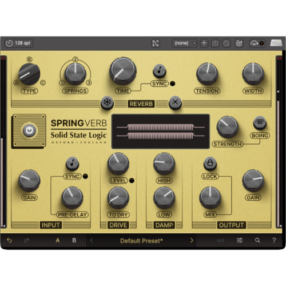Go to next preset with right chevron
This screenshot has height=286, width=286.
pyautogui.click(x=192, y=240)
